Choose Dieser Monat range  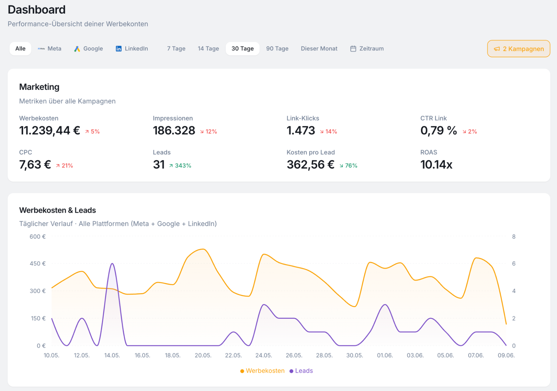(319, 48)
